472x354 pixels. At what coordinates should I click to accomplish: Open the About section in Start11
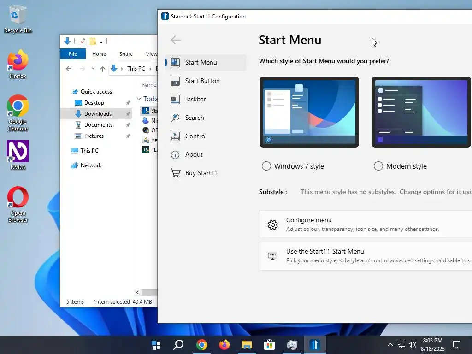(x=206, y=155)
